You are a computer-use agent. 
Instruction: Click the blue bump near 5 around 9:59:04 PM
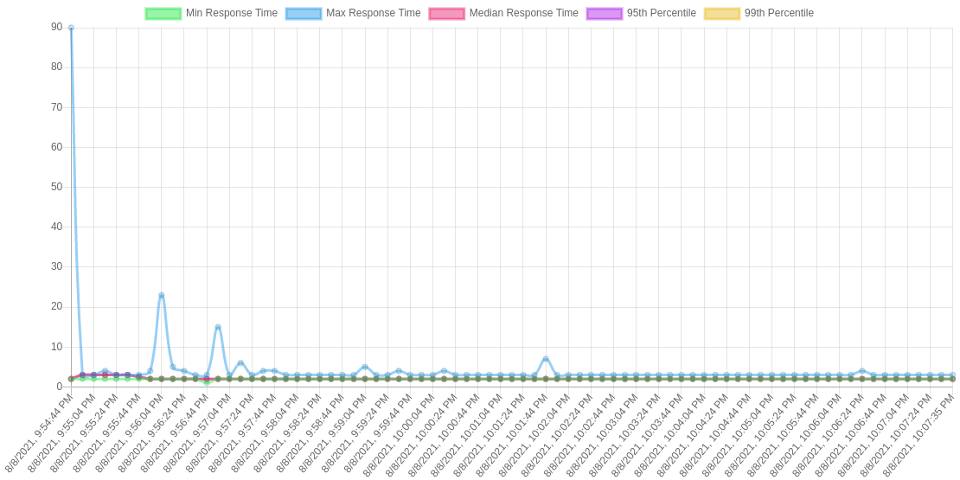[365, 367]
